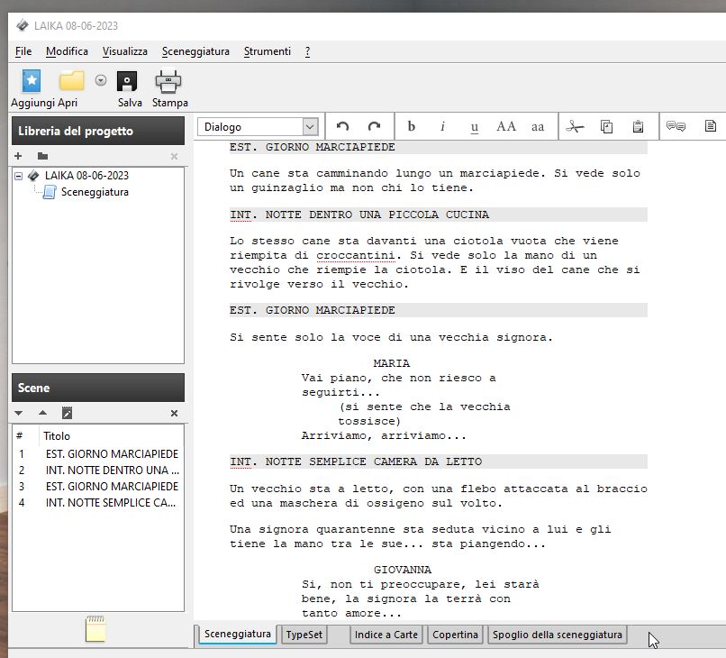726x658 pixels.
Task: Click the parenthetical (si sente che la vecchia
Action: 424,407
